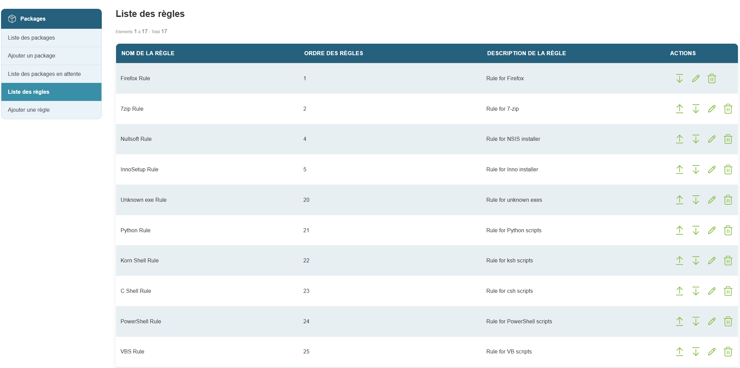Click the Ordre des règles column header
The image size is (740, 368).
point(333,53)
